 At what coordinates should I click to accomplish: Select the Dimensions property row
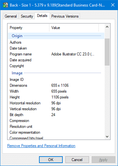point(56,85)
